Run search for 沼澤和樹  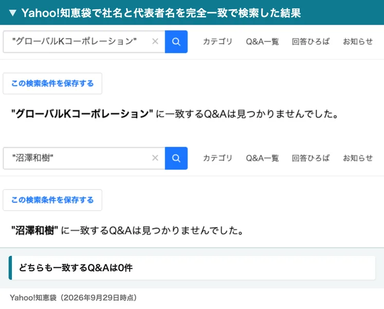[x=176, y=158]
